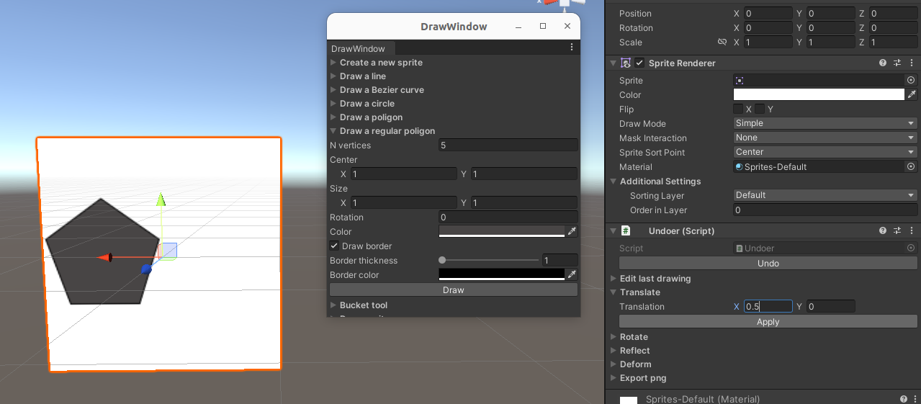The image size is (921, 404).
Task: Click the DrawWindow Color eyedropper
Action: (572, 231)
